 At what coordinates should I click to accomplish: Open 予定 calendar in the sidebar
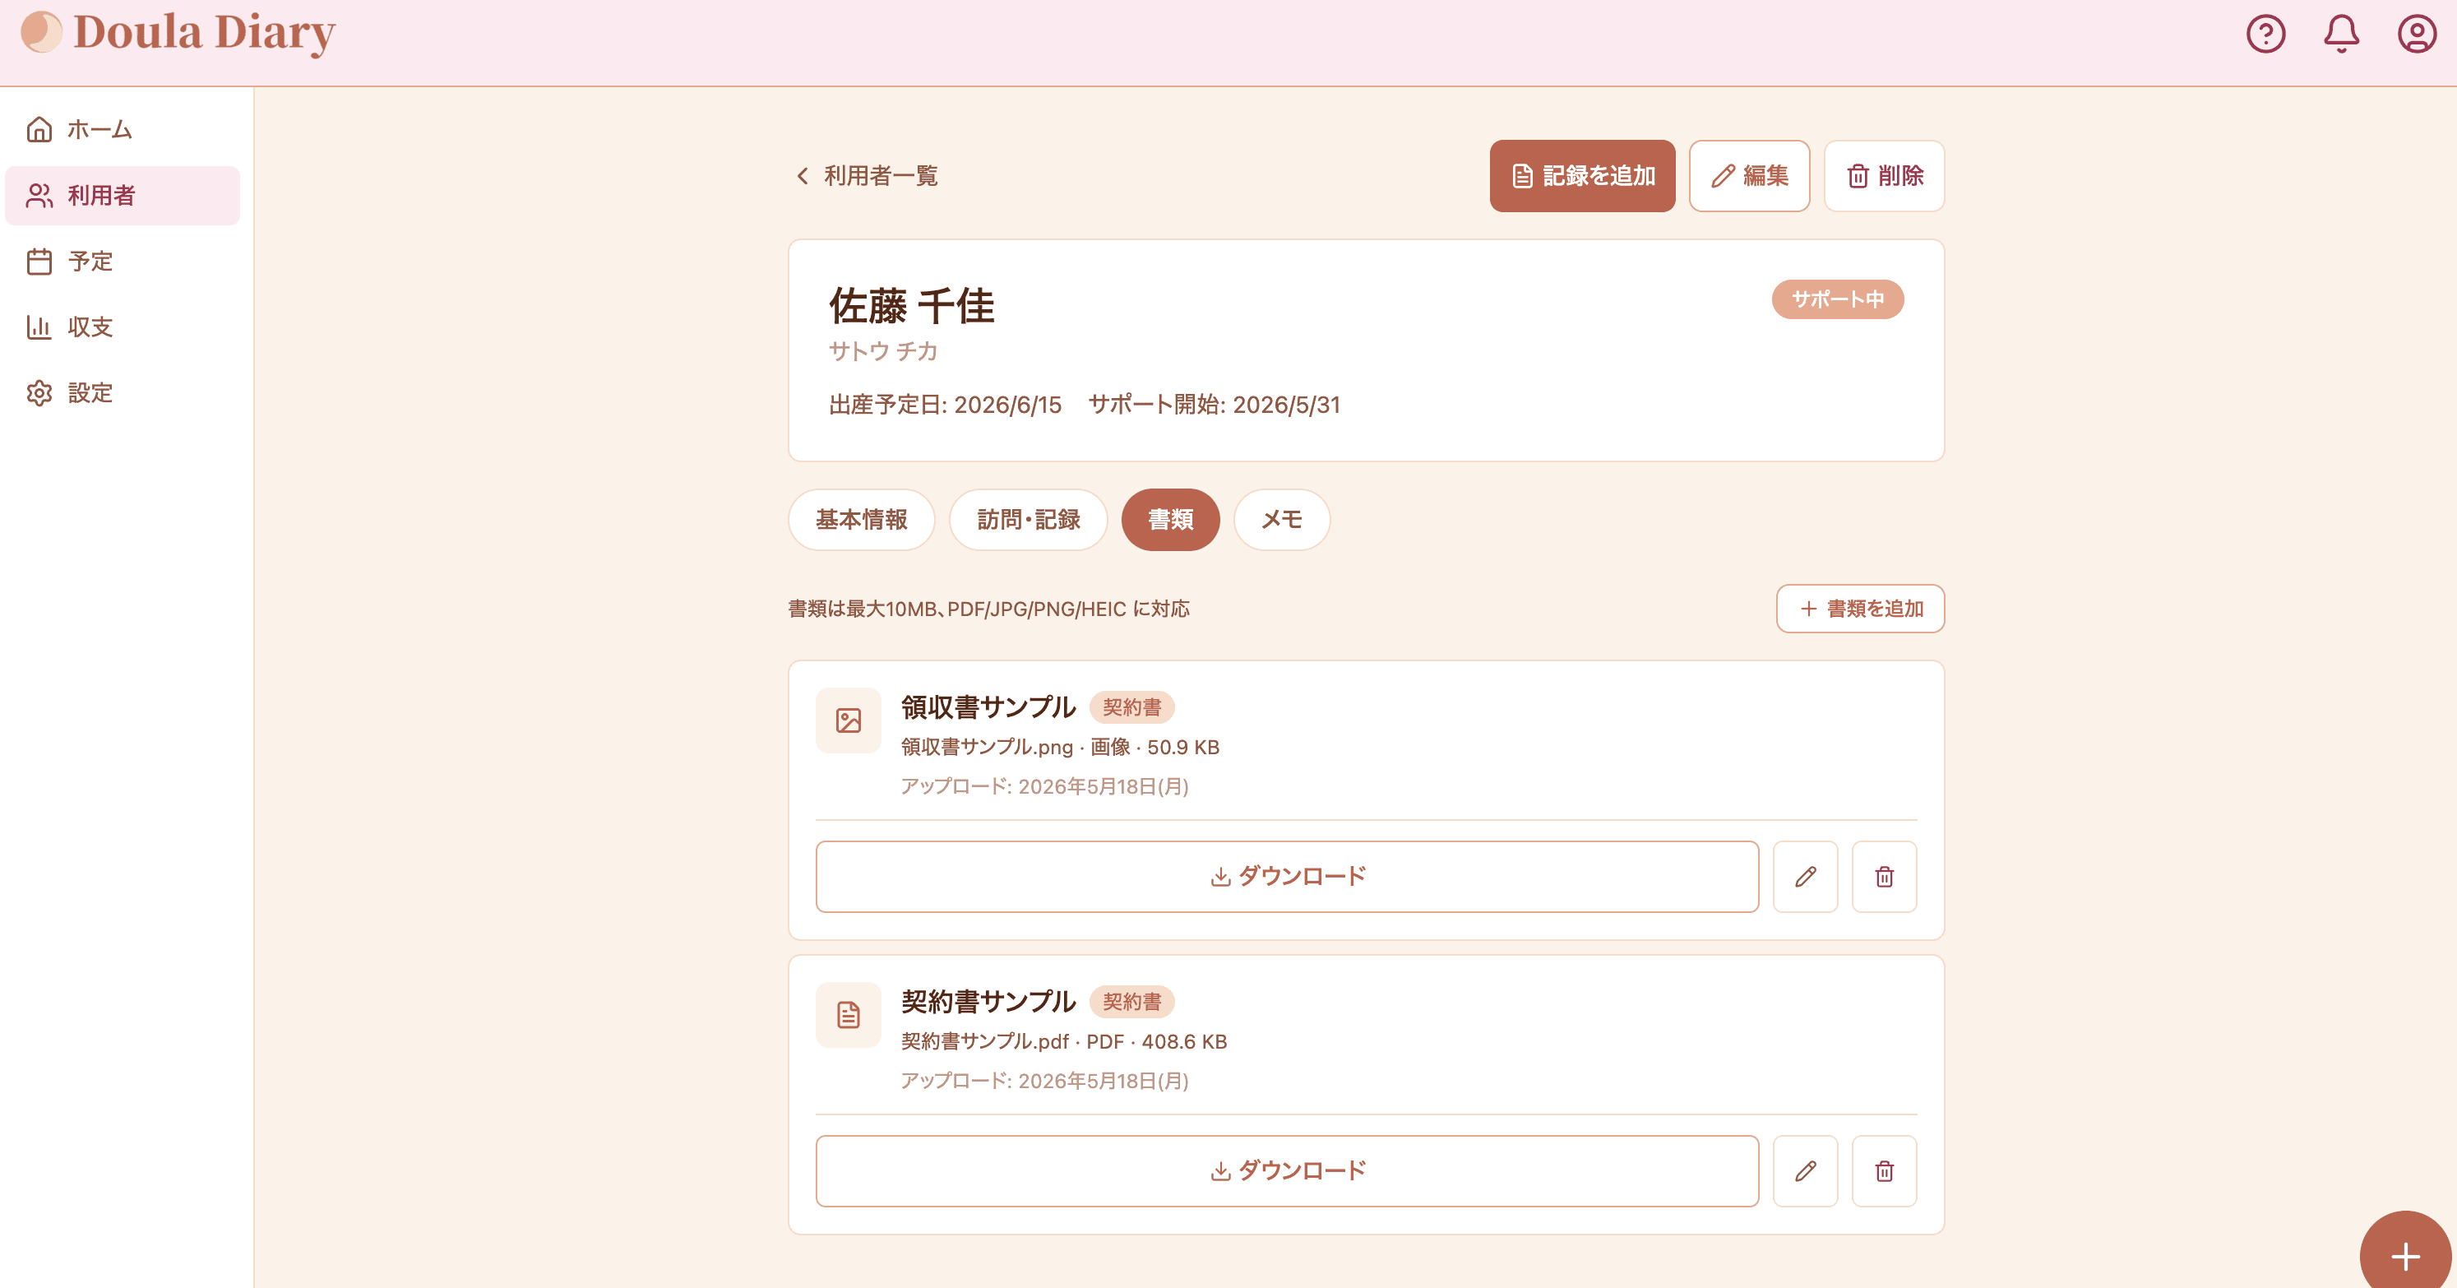click(123, 262)
